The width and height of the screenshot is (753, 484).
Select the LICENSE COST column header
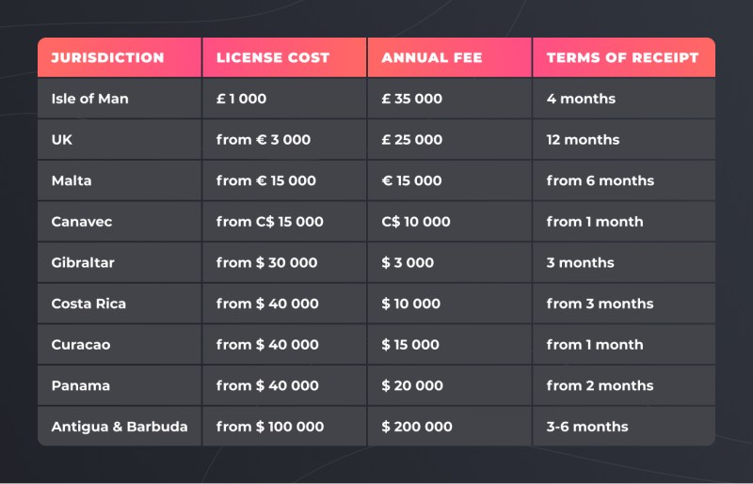coord(273,57)
